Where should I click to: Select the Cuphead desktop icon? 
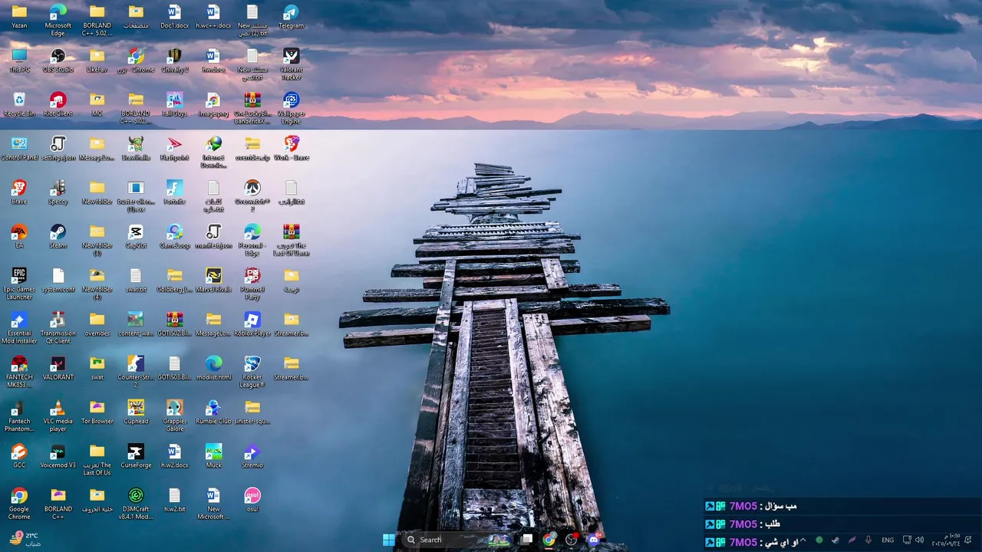coord(136,412)
